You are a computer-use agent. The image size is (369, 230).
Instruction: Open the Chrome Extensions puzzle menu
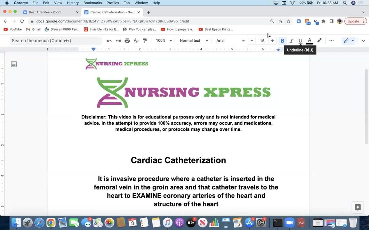coord(323,21)
